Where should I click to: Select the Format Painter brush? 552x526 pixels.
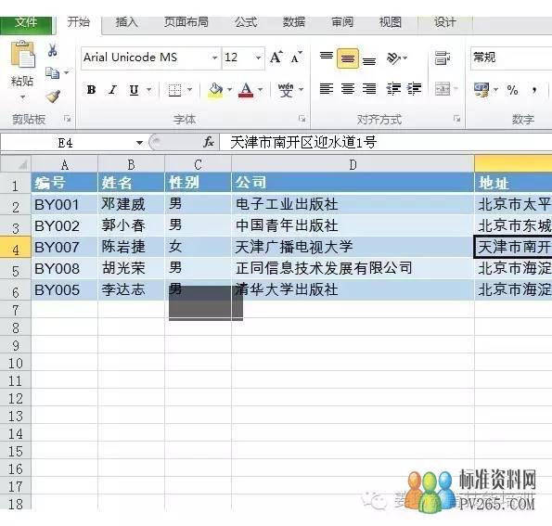point(53,96)
